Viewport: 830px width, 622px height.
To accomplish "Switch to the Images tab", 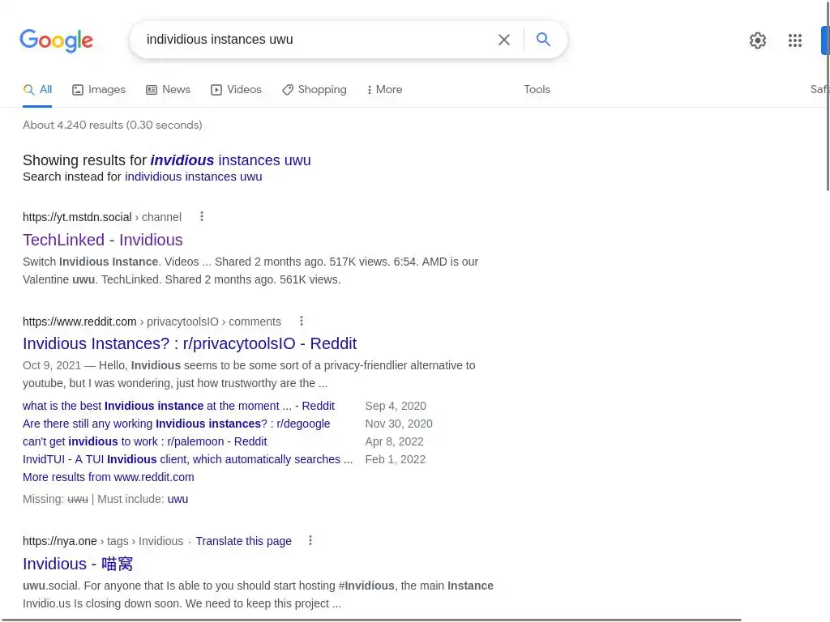I will pos(99,89).
